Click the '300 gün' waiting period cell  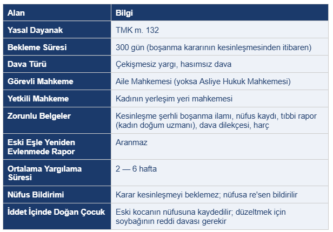coord(213,47)
